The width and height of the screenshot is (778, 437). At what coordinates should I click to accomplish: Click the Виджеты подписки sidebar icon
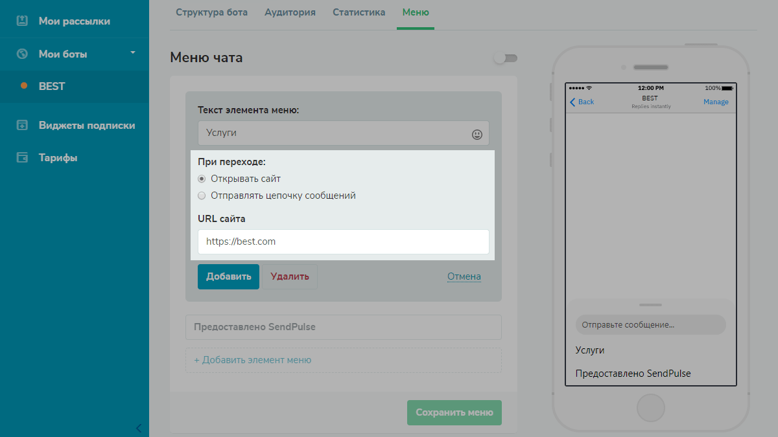[x=22, y=125]
